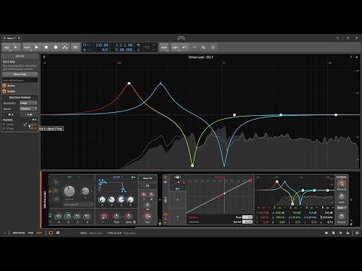This screenshot has width=362, height=271.
Task: Click the tempo value 110.00
Action: click(102, 45)
